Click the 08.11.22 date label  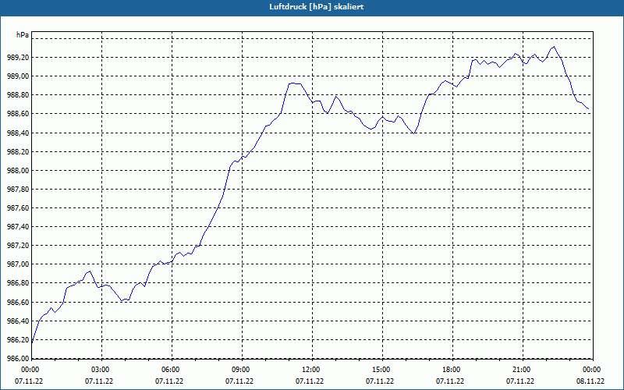coord(590,381)
